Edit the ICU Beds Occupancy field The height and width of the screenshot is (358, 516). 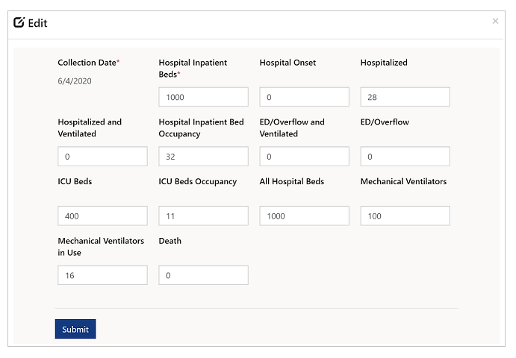click(203, 216)
